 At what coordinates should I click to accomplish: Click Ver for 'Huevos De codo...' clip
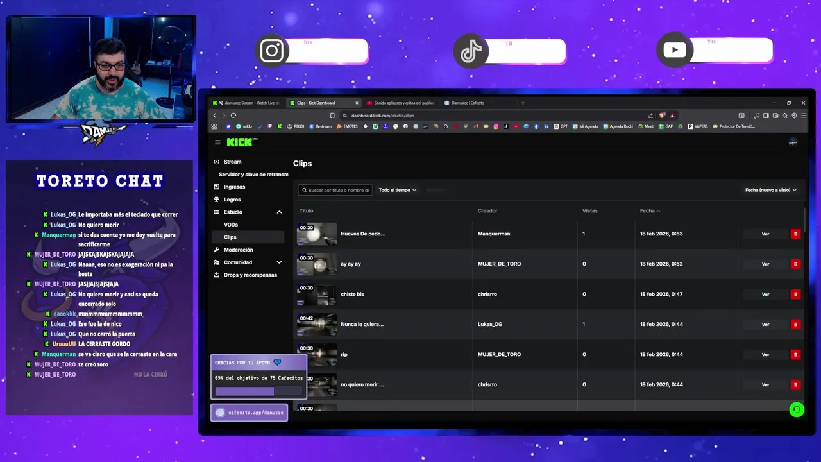click(765, 234)
